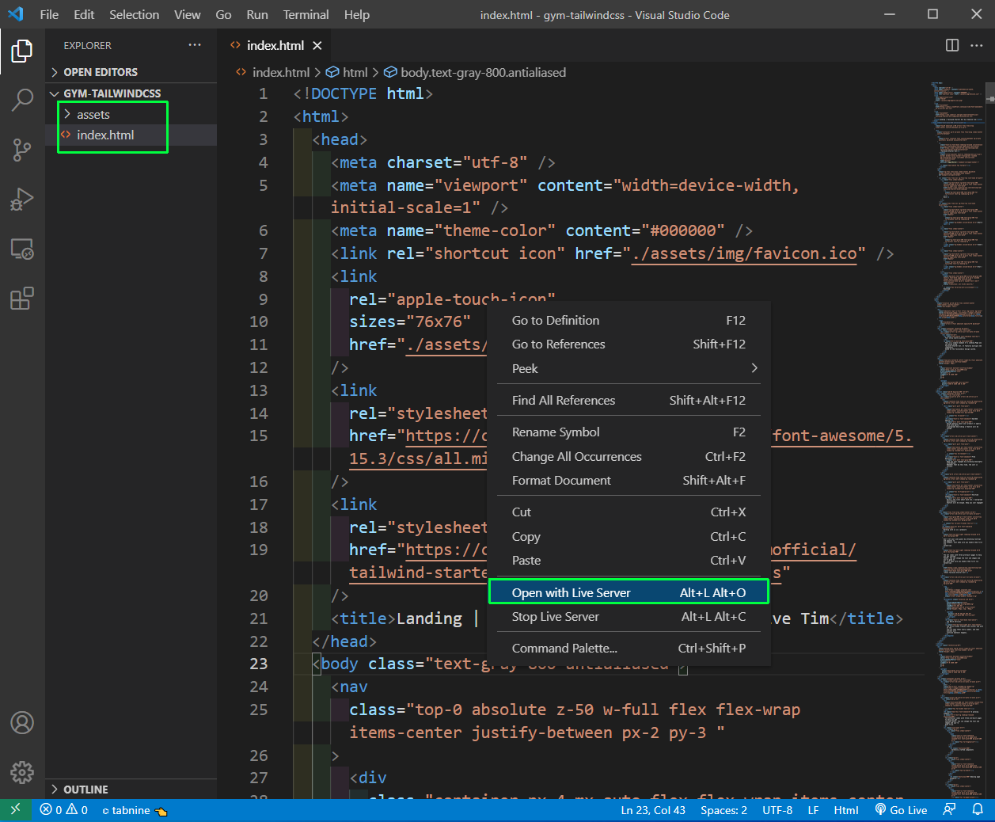Click the index.html breadcrumb
995x822 pixels.
273,72
